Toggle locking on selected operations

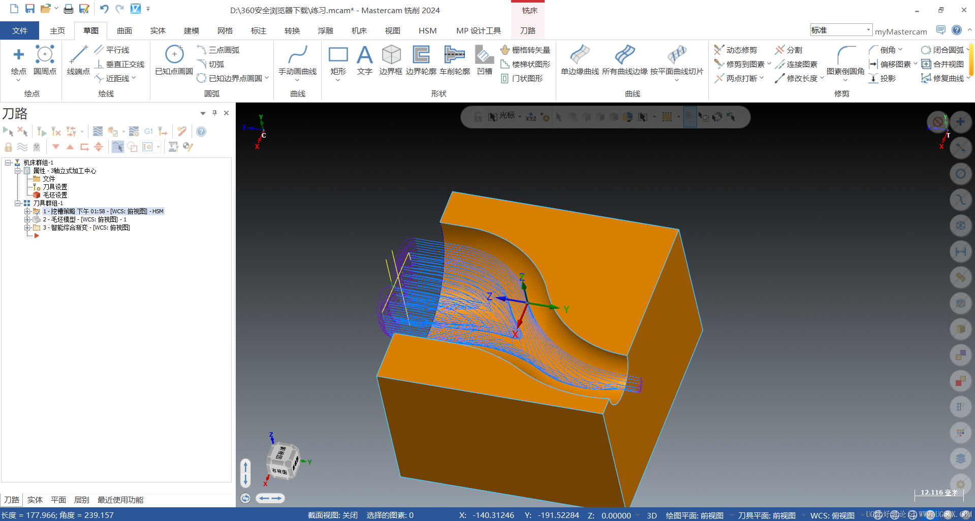coord(8,147)
